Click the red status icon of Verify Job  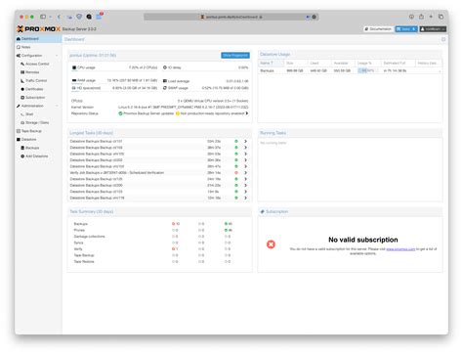click(x=236, y=173)
